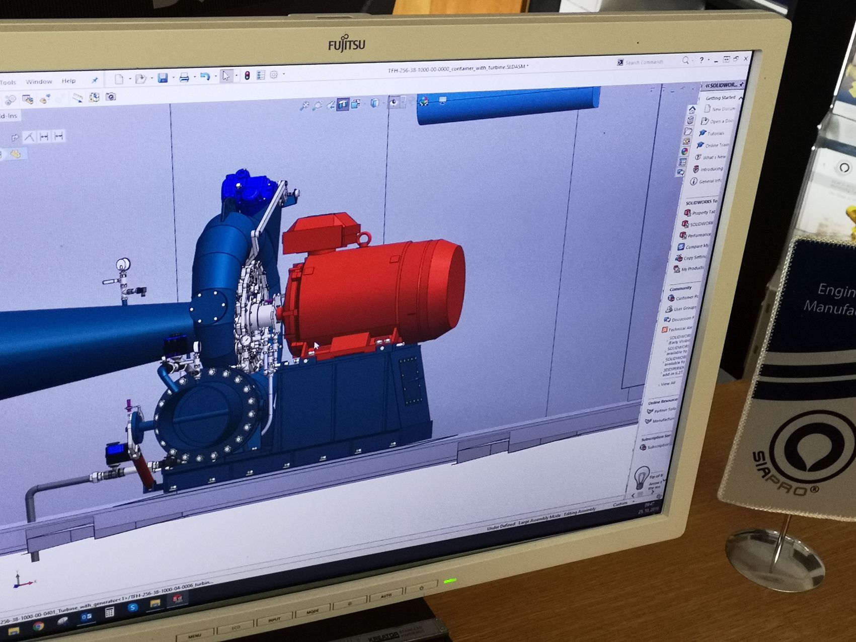856x642 pixels.
Task: Open the View Settings monitor icon
Action: click(x=442, y=101)
